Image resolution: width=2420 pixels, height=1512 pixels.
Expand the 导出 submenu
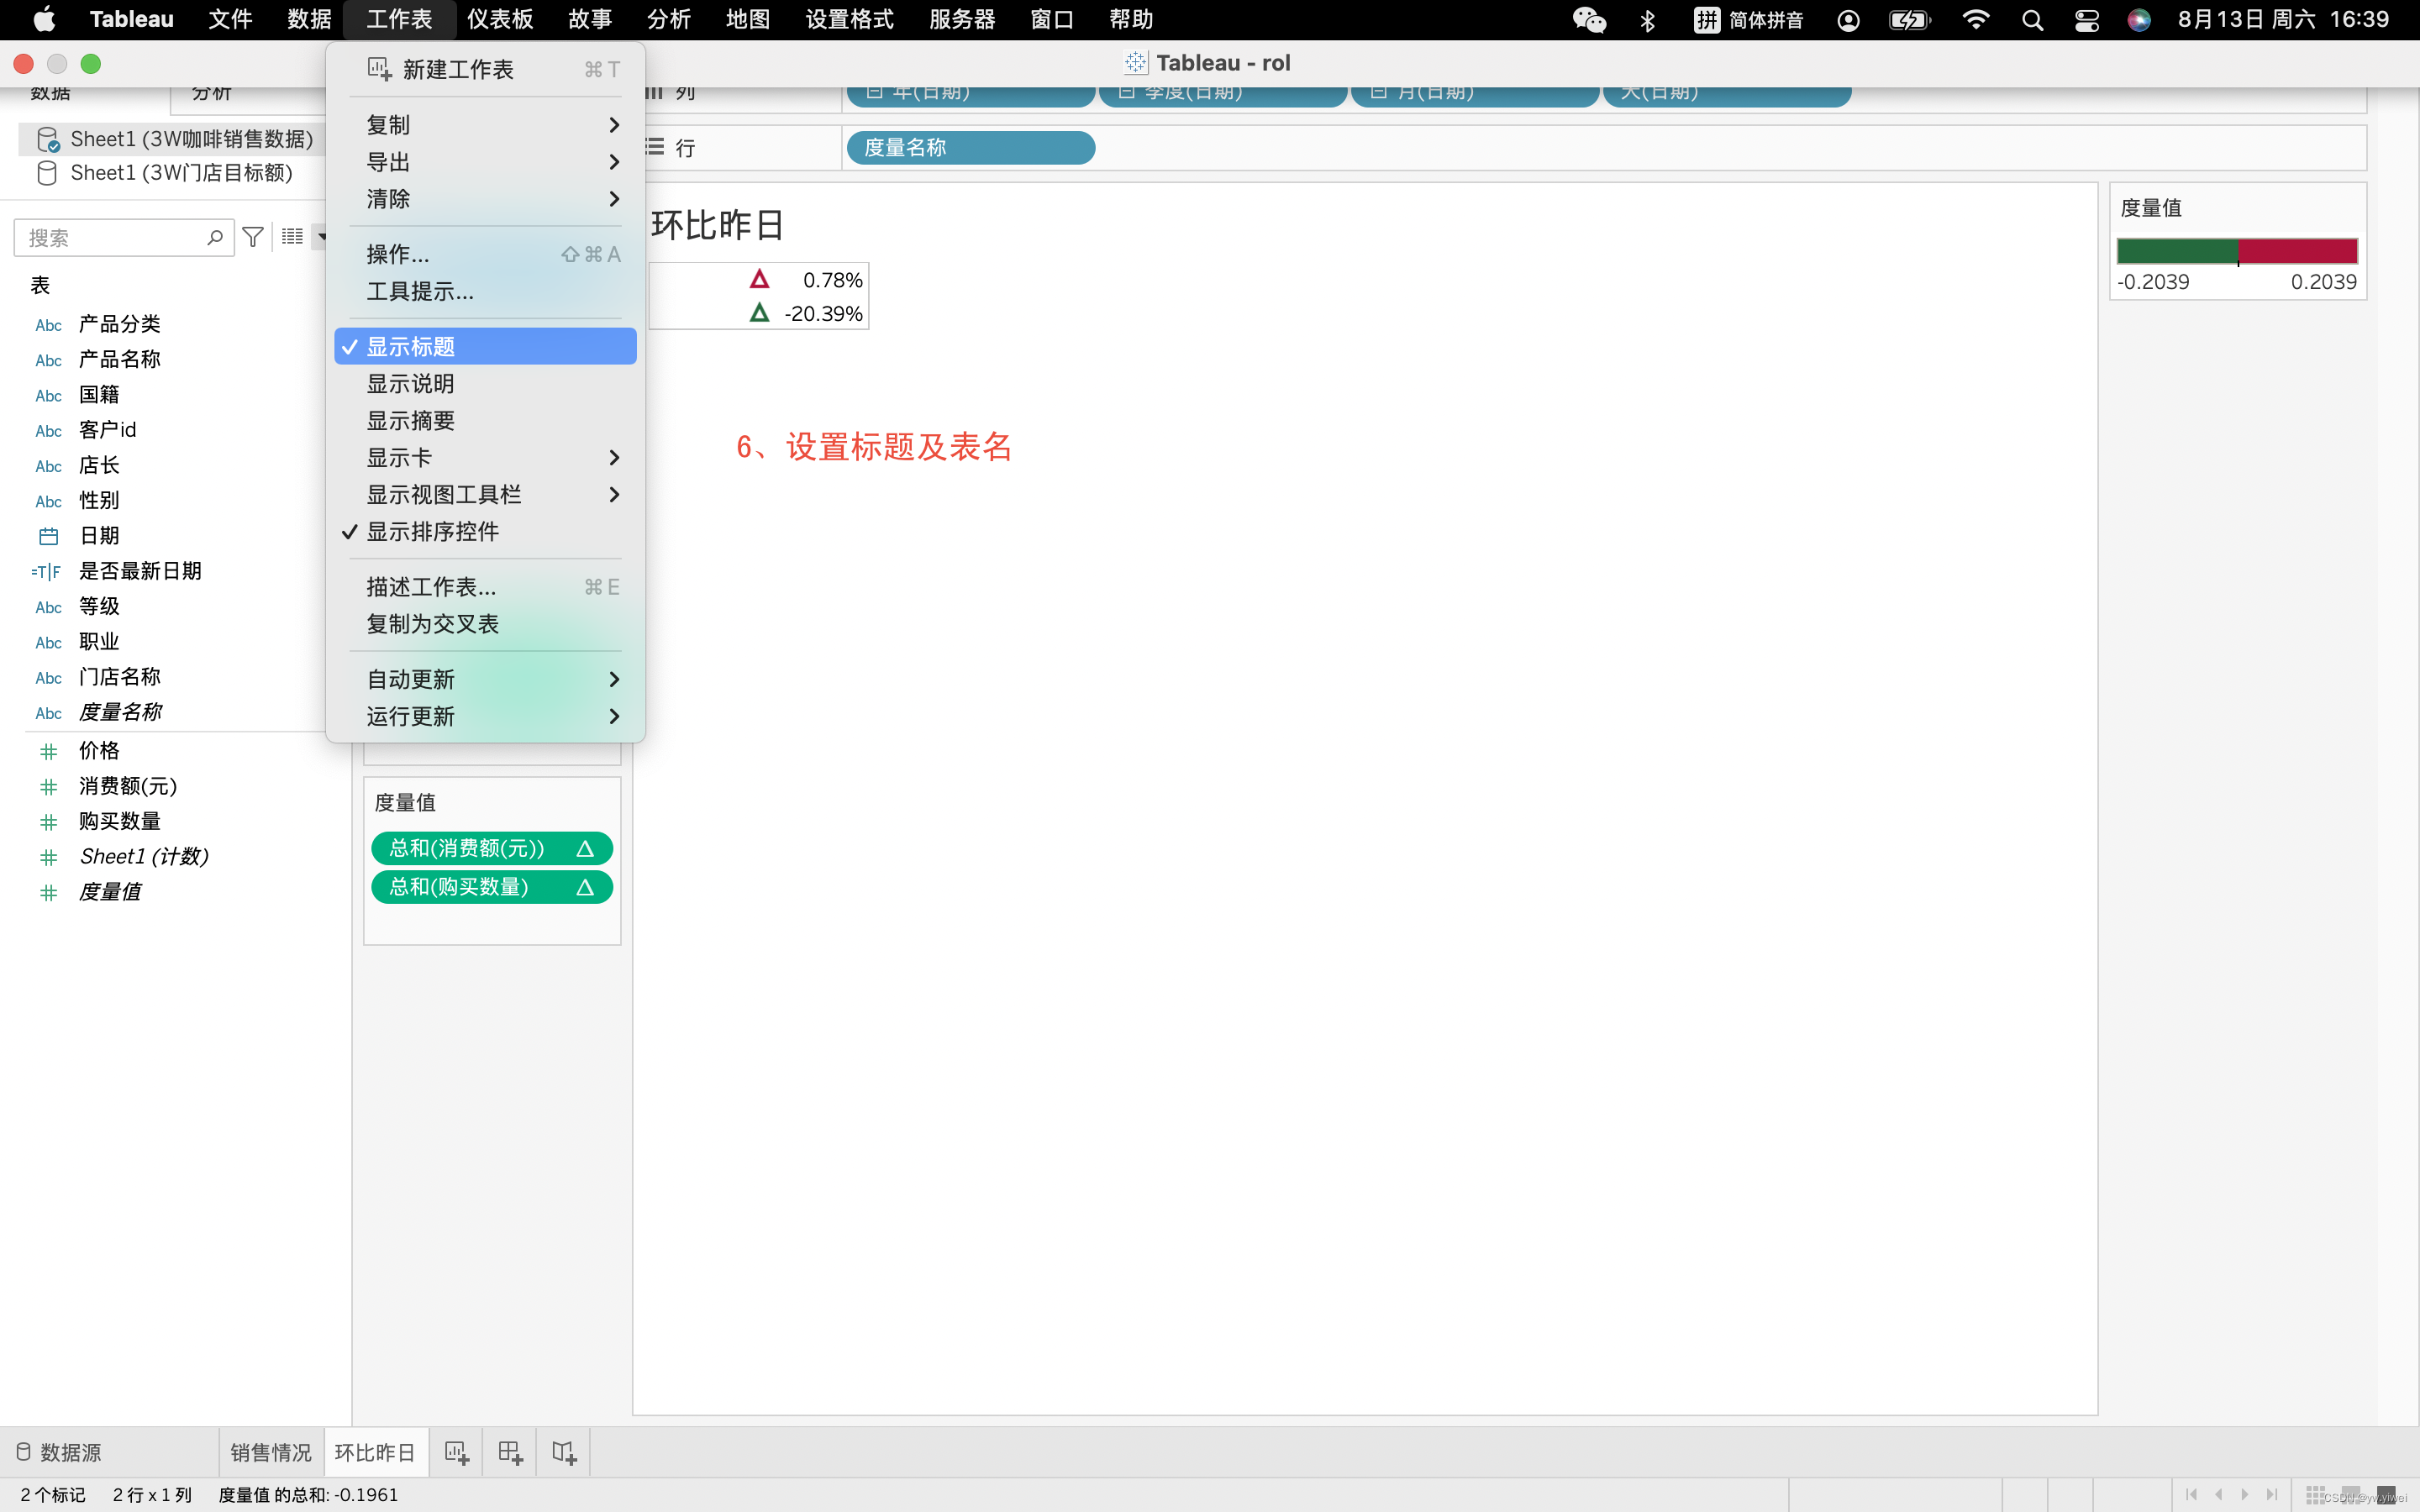click(485, 161)
